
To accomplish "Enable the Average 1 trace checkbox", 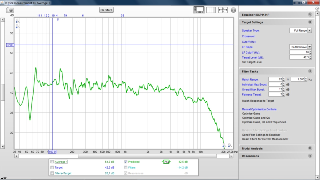I will click(52, 162).
